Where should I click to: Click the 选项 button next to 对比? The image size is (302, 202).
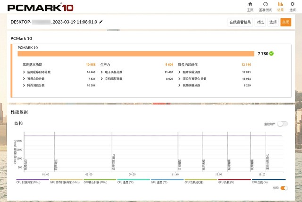pyautogui.click(x=273, y=22)
